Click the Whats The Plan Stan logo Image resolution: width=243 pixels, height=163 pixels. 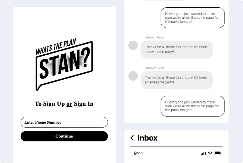pyautogui.click(x=64, y=65)
